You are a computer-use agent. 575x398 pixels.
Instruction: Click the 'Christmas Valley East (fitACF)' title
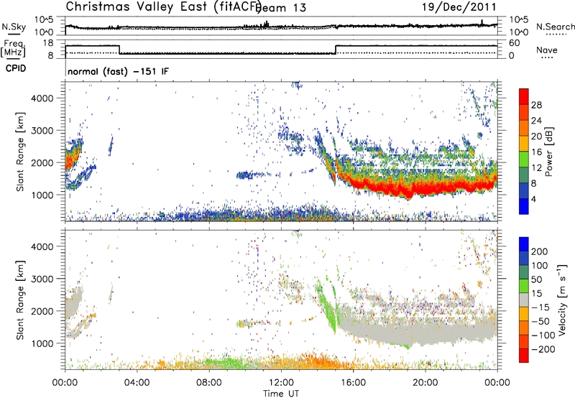point(163,6)
